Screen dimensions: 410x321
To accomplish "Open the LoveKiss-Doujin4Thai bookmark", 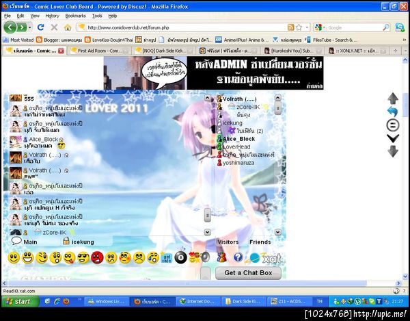I will [x=109, y=40].
